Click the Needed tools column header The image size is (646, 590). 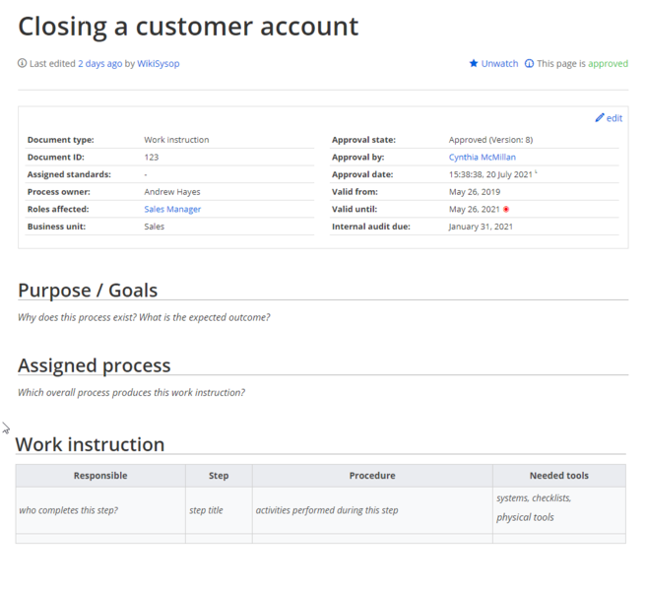[x=558, y=476]
